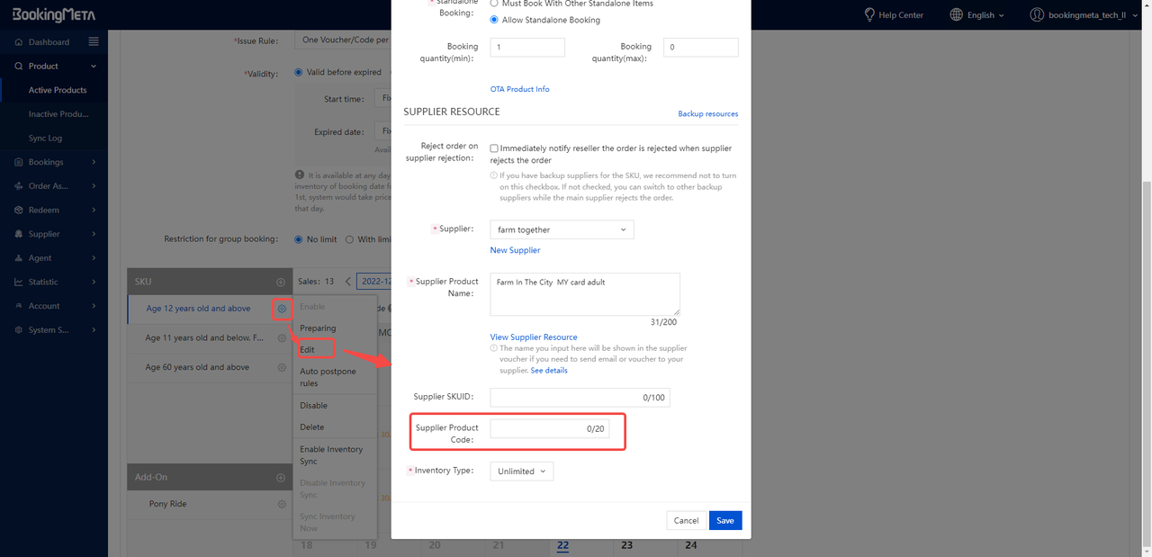Open gear settings for Age 12 SKU
The height and width of the screenshot is (557, 1152).
[x=282, y=309]
